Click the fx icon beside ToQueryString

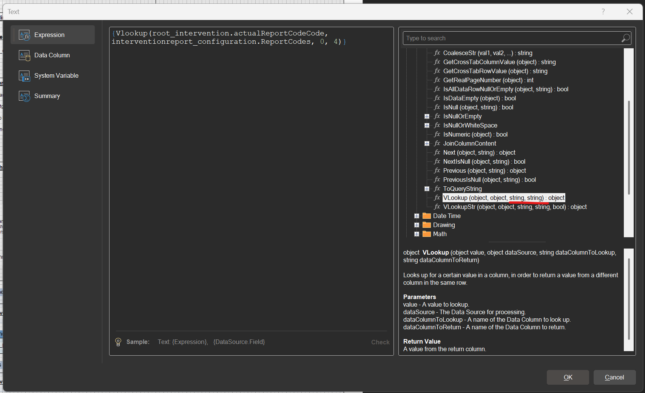pyautogui.click(x=437, y=189)
